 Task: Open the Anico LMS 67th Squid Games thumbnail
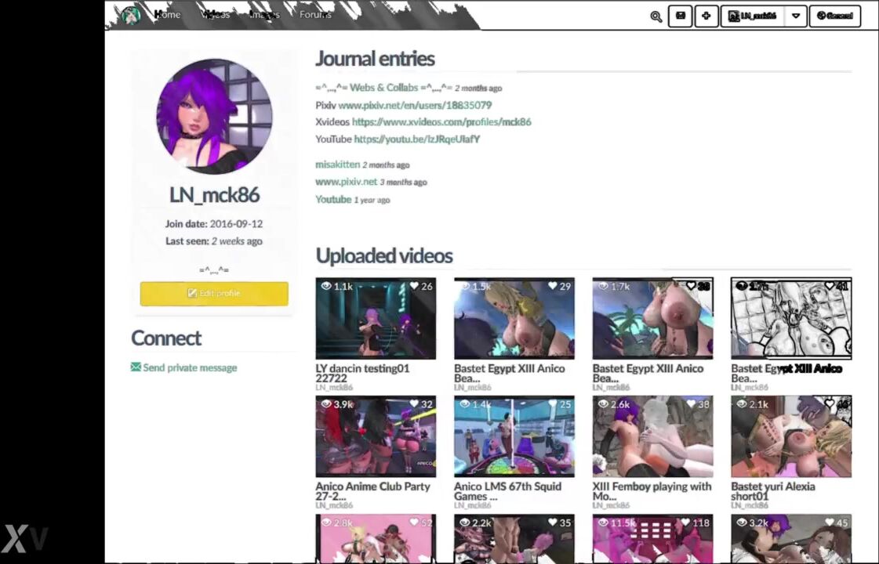[514, 436]
